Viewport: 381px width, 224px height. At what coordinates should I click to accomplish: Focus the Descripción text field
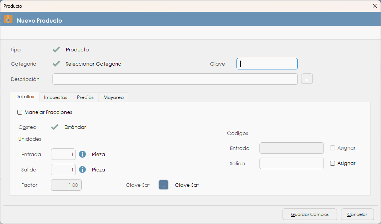[175, 79]
